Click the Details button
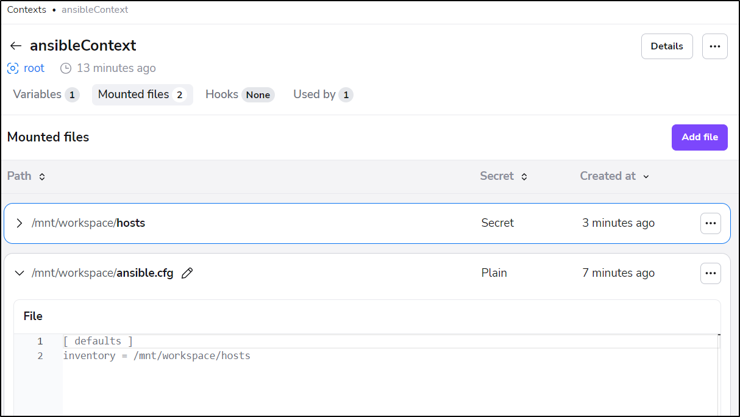The height and width of the screenshot is (417, 740). [667, 46]
